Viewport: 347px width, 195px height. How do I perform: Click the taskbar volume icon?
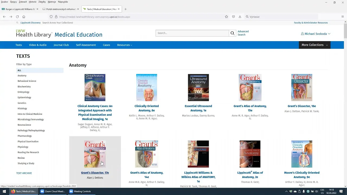[x=316, y=191]
